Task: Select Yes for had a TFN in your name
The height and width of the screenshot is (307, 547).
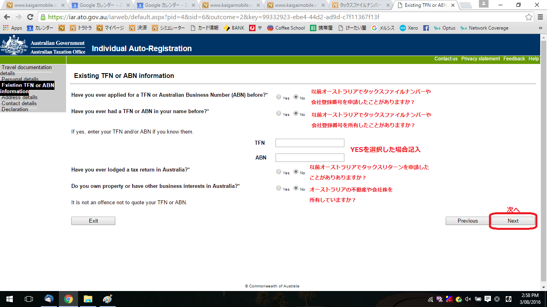Action: tap(279, 113)
